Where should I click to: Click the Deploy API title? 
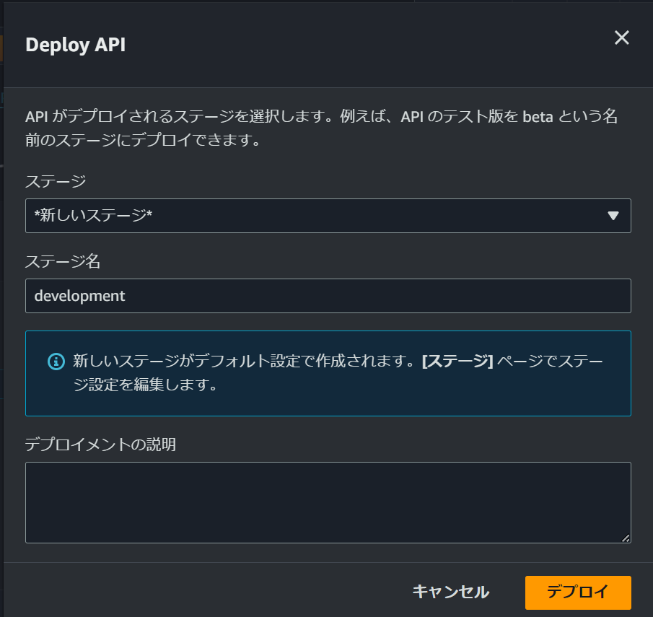coord(75,45)
